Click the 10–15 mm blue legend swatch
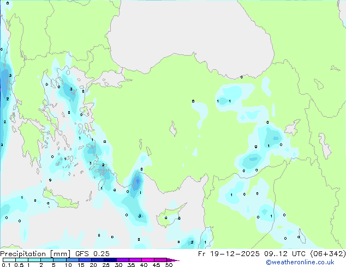The height and width of the screenshot is (267, 346). coord(72,260)
